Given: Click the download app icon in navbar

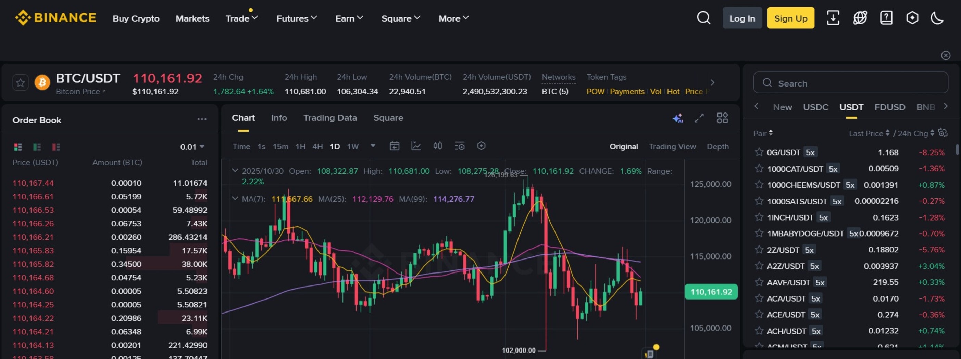Looking at the screenshot, I should (833, 17).
